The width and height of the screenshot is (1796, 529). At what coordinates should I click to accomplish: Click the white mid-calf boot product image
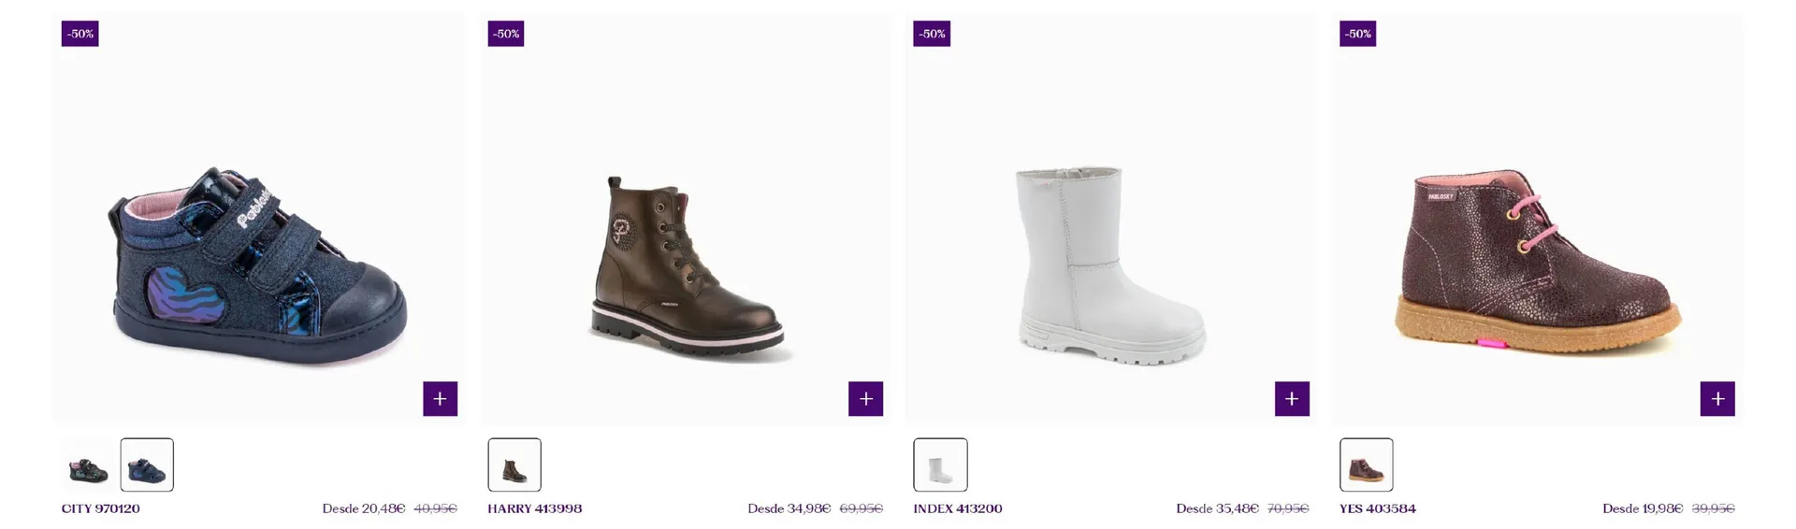pyautogui.click(x=1110, y=264)
